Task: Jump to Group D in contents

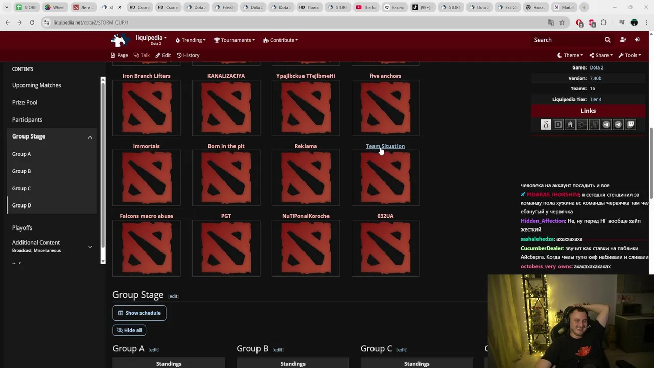Action: coord(21,205)
